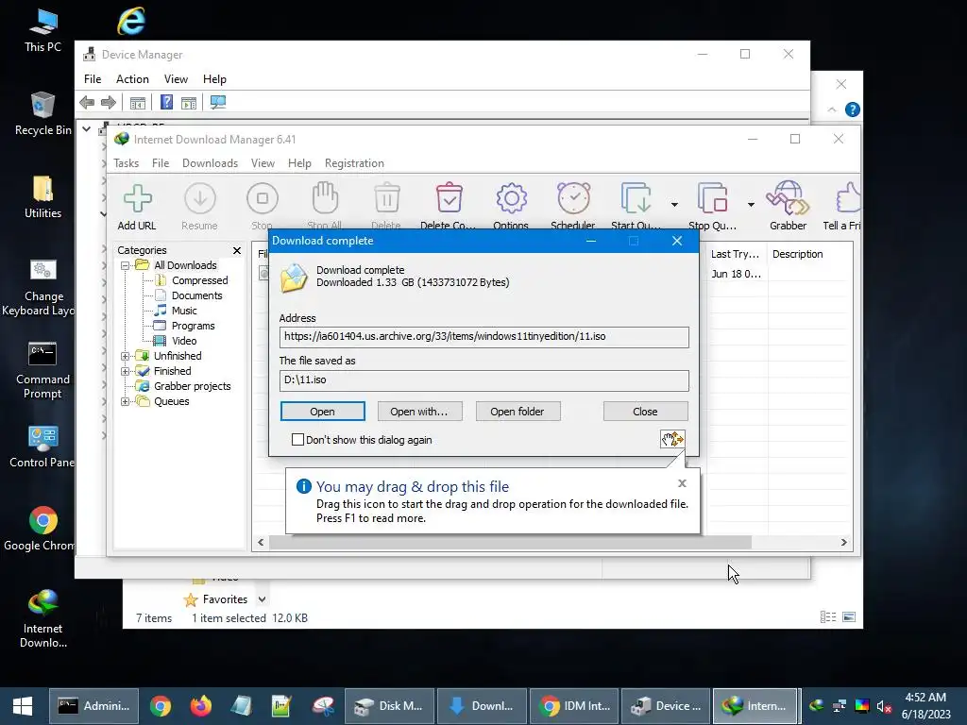This screenshot has width=967, height=725.
Task: Open Internet Download Manager desktop shortcut
Action: [43, 618]
